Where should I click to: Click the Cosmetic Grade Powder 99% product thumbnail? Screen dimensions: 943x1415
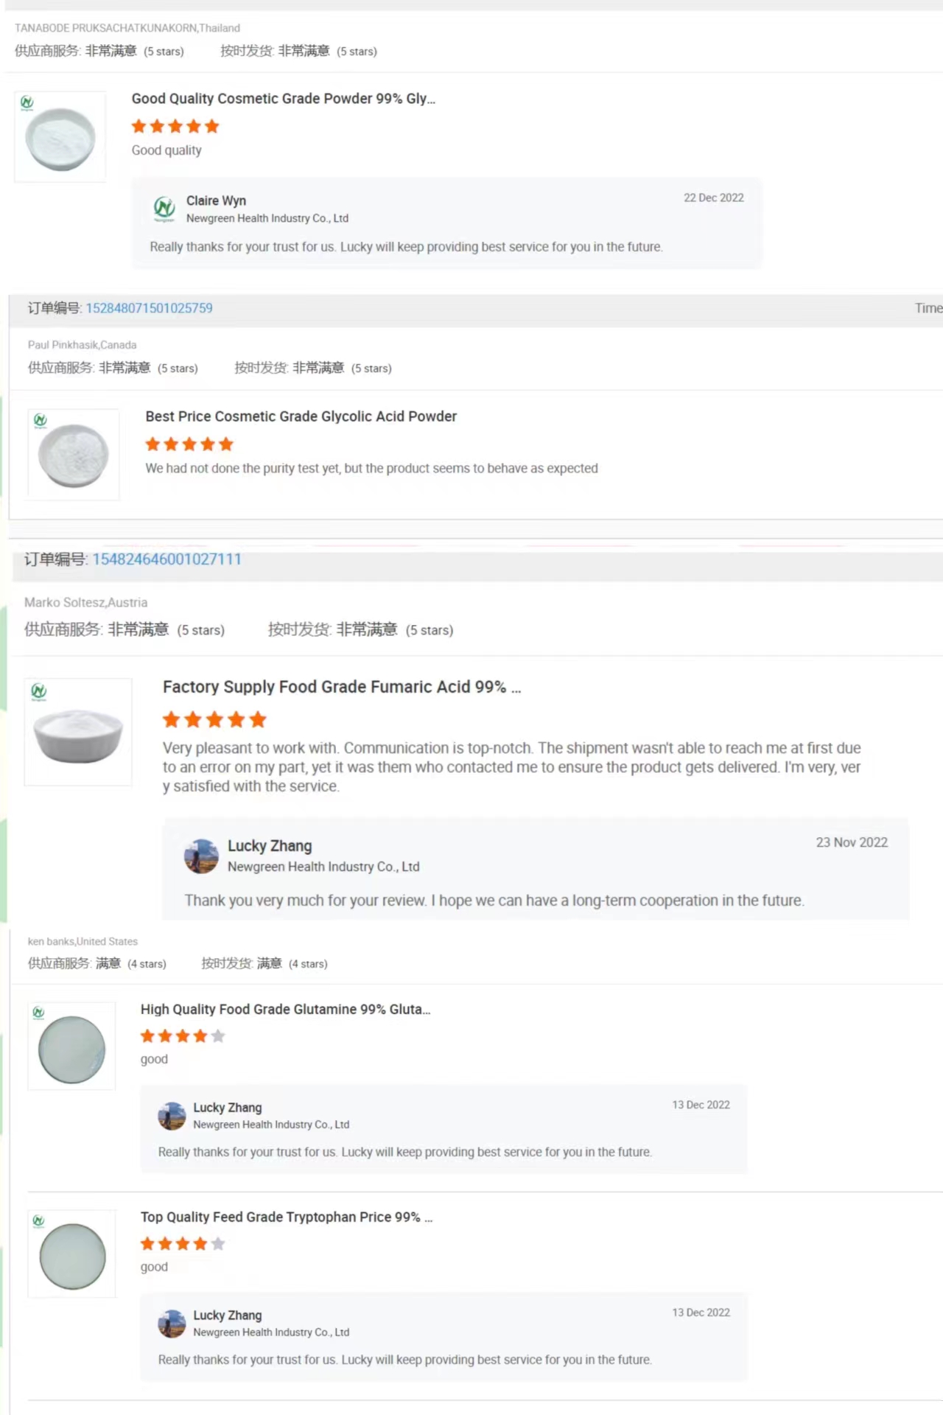coord(60,137)
